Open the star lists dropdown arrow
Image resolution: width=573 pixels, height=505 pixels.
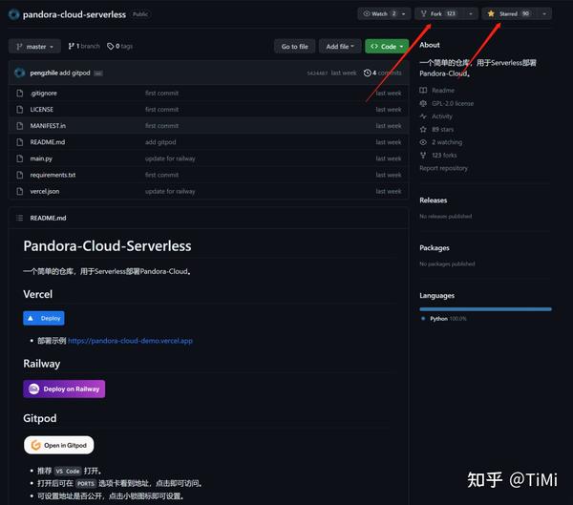[x=544, y=14]
